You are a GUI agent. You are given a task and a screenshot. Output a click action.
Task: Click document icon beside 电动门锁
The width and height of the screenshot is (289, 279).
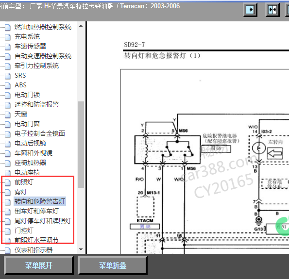click(8, 95)
